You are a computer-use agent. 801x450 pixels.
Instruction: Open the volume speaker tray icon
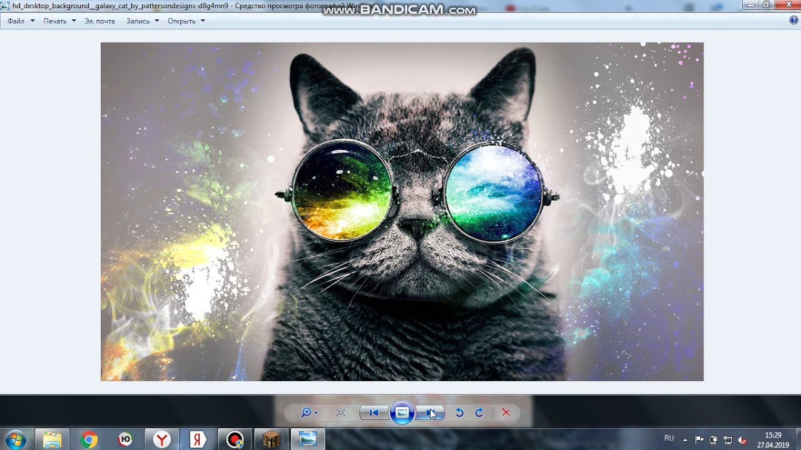point(742,440)
